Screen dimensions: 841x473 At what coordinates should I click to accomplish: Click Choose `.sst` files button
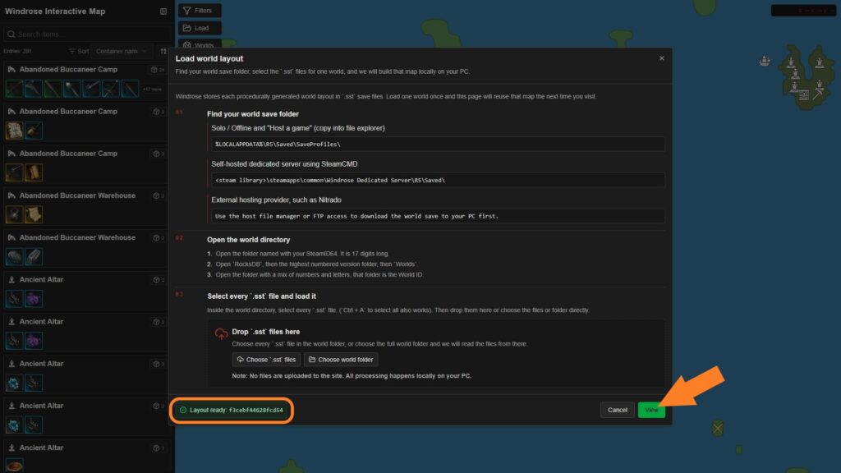(x=266, y=360)
